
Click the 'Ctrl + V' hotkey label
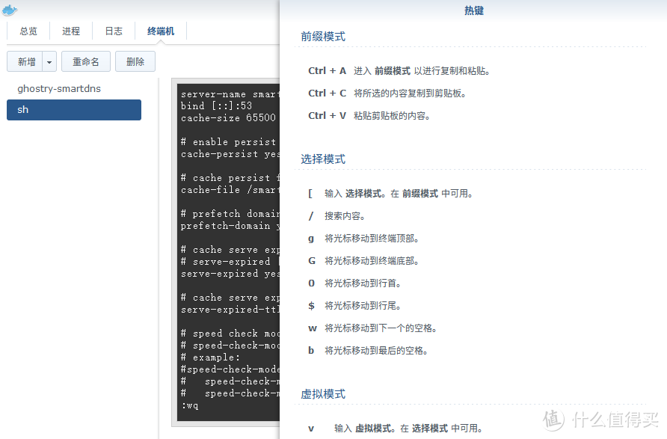327,116
